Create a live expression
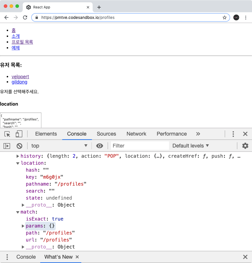252x263 pixels. click(x=100, y=146)
